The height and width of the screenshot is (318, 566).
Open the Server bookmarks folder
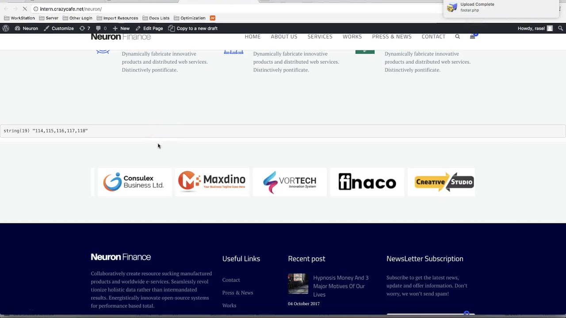point(49,18)
